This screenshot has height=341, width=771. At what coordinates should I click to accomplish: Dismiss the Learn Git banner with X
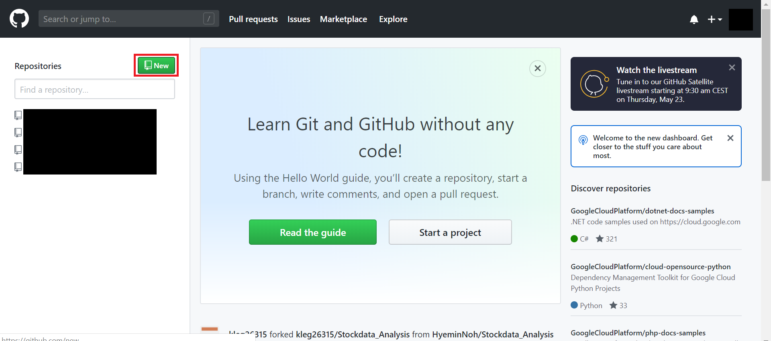(538, 69)
